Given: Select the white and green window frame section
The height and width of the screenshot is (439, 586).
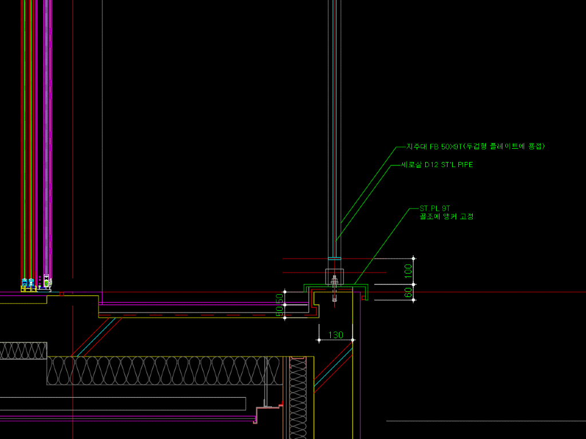Looking at the screenshot, I should click(46, 281).
